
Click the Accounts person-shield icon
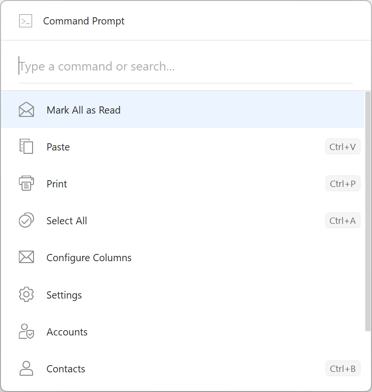26,331
